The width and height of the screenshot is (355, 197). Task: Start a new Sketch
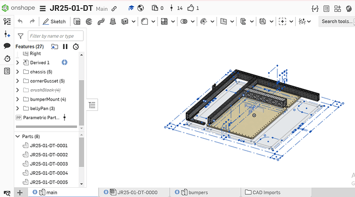[x=54, y=22]
